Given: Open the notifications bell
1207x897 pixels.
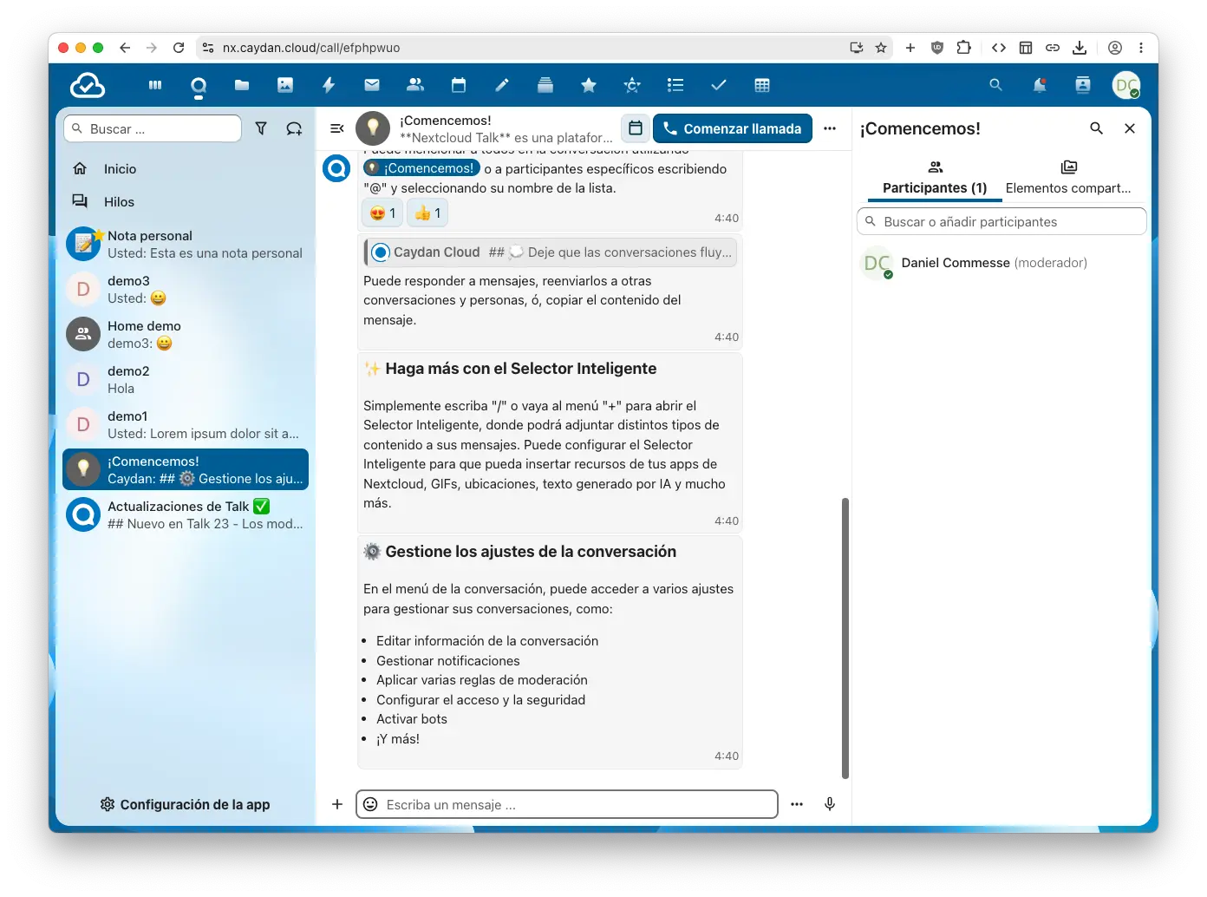Looking at the screenshot, I should coord(1039,85).
